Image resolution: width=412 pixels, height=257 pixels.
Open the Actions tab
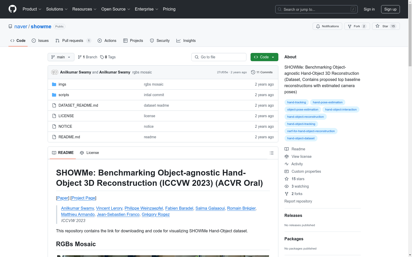107,41
